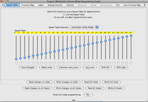148x102 pixels.
Task: Click the slider knob with value 217
Action: pyautogui.click(x=114, y=39)
